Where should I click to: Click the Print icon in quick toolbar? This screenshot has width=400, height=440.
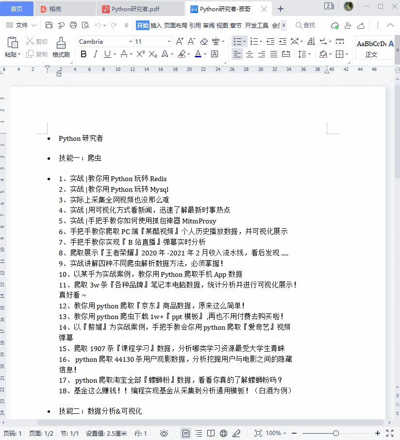[x=73, y=25]
